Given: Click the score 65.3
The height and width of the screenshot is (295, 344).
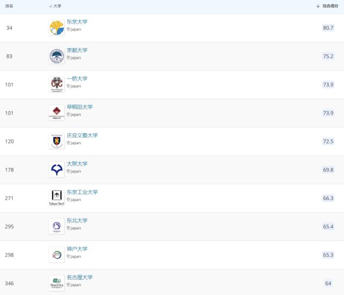Looking at the screenshot, I should pos(328,255).
